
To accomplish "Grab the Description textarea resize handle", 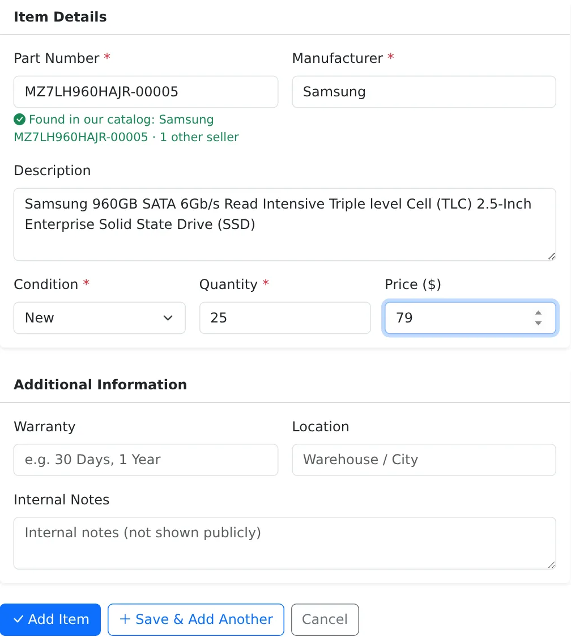I will point(552,256).
